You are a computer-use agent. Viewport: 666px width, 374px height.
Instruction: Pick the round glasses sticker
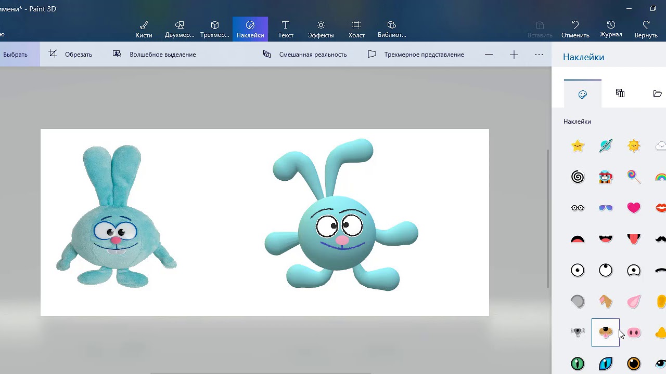578,208
